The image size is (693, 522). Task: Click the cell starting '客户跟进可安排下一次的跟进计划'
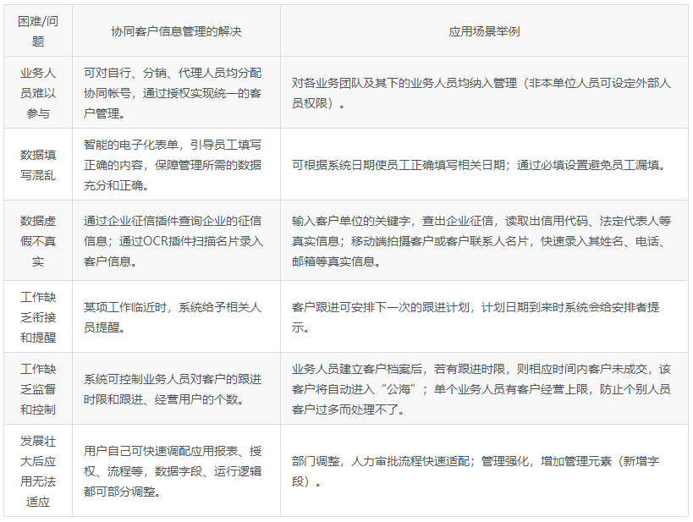click(484, 316)
